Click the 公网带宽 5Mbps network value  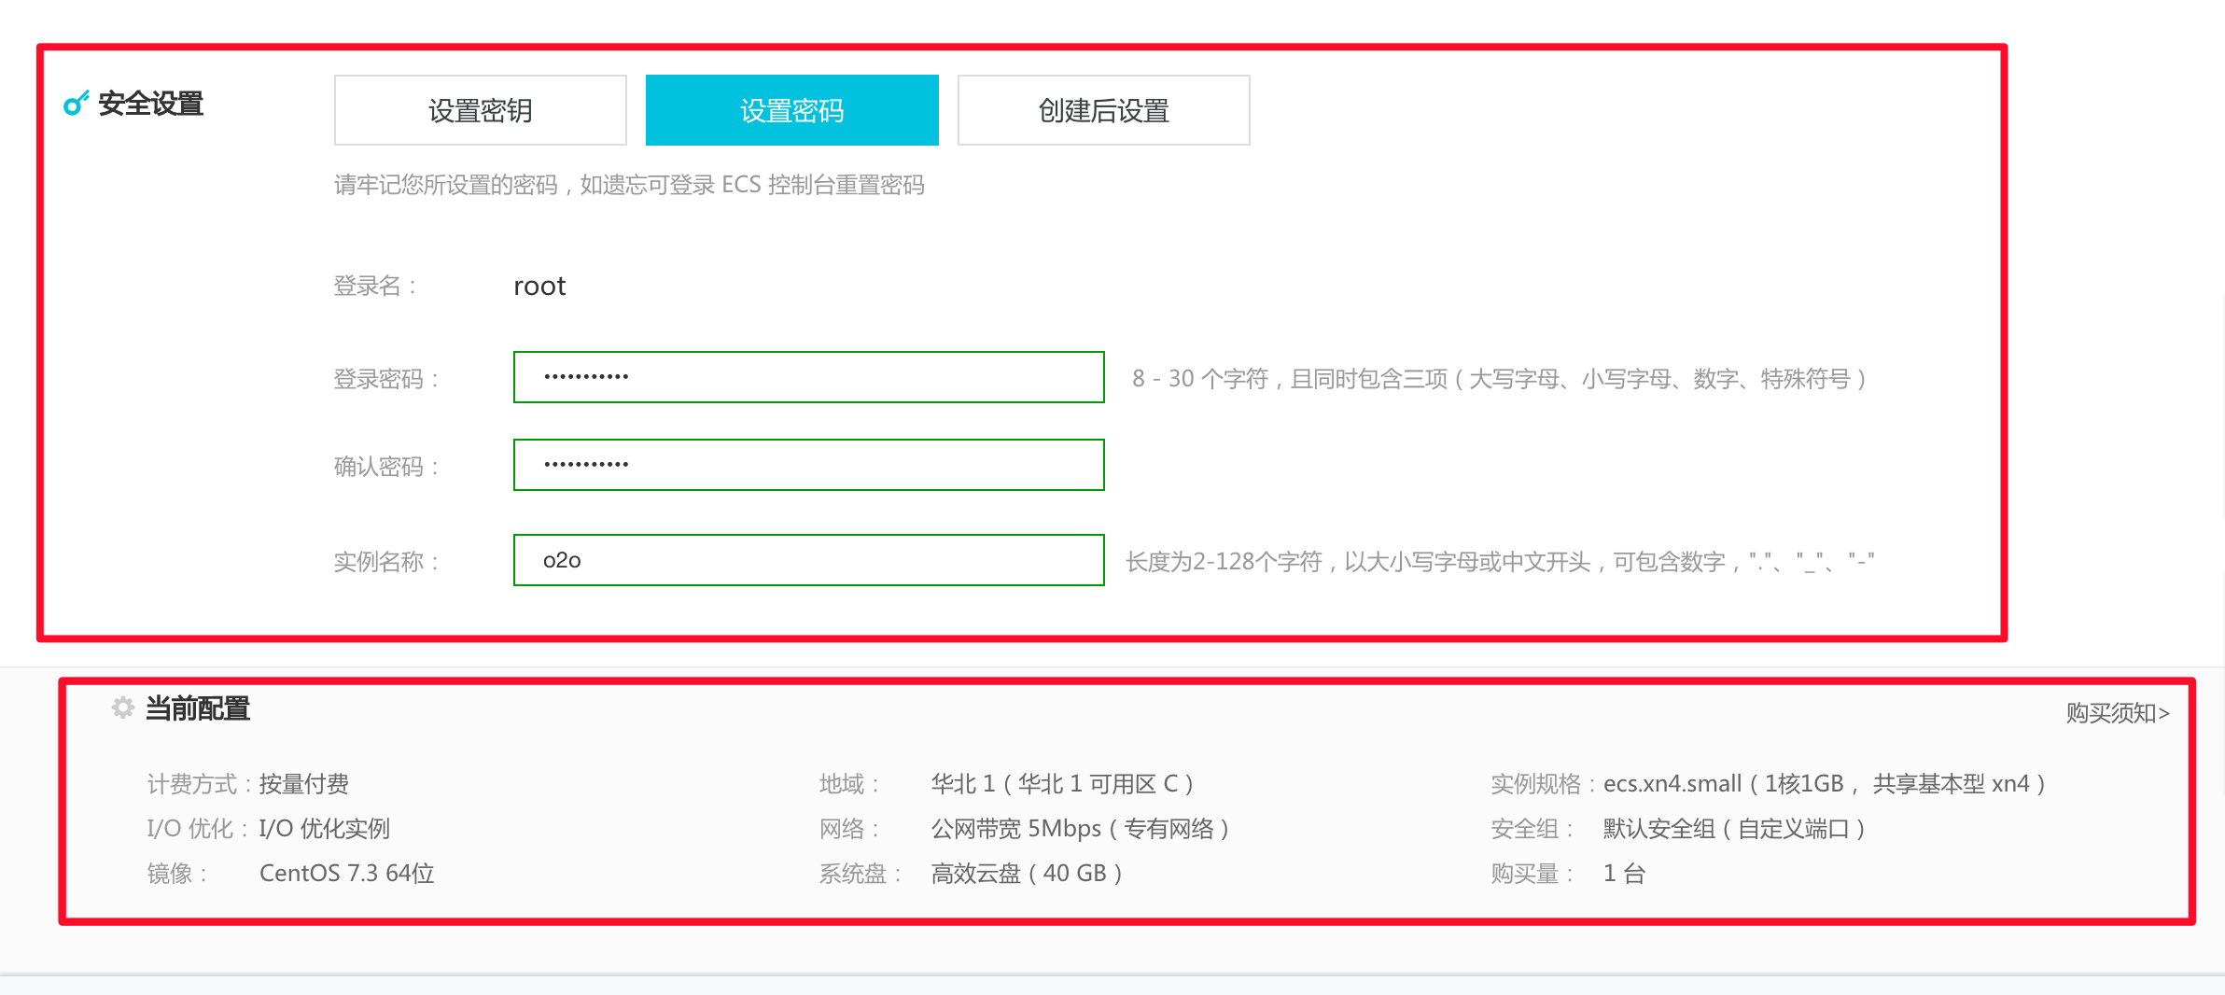[x=1079, y=828]
